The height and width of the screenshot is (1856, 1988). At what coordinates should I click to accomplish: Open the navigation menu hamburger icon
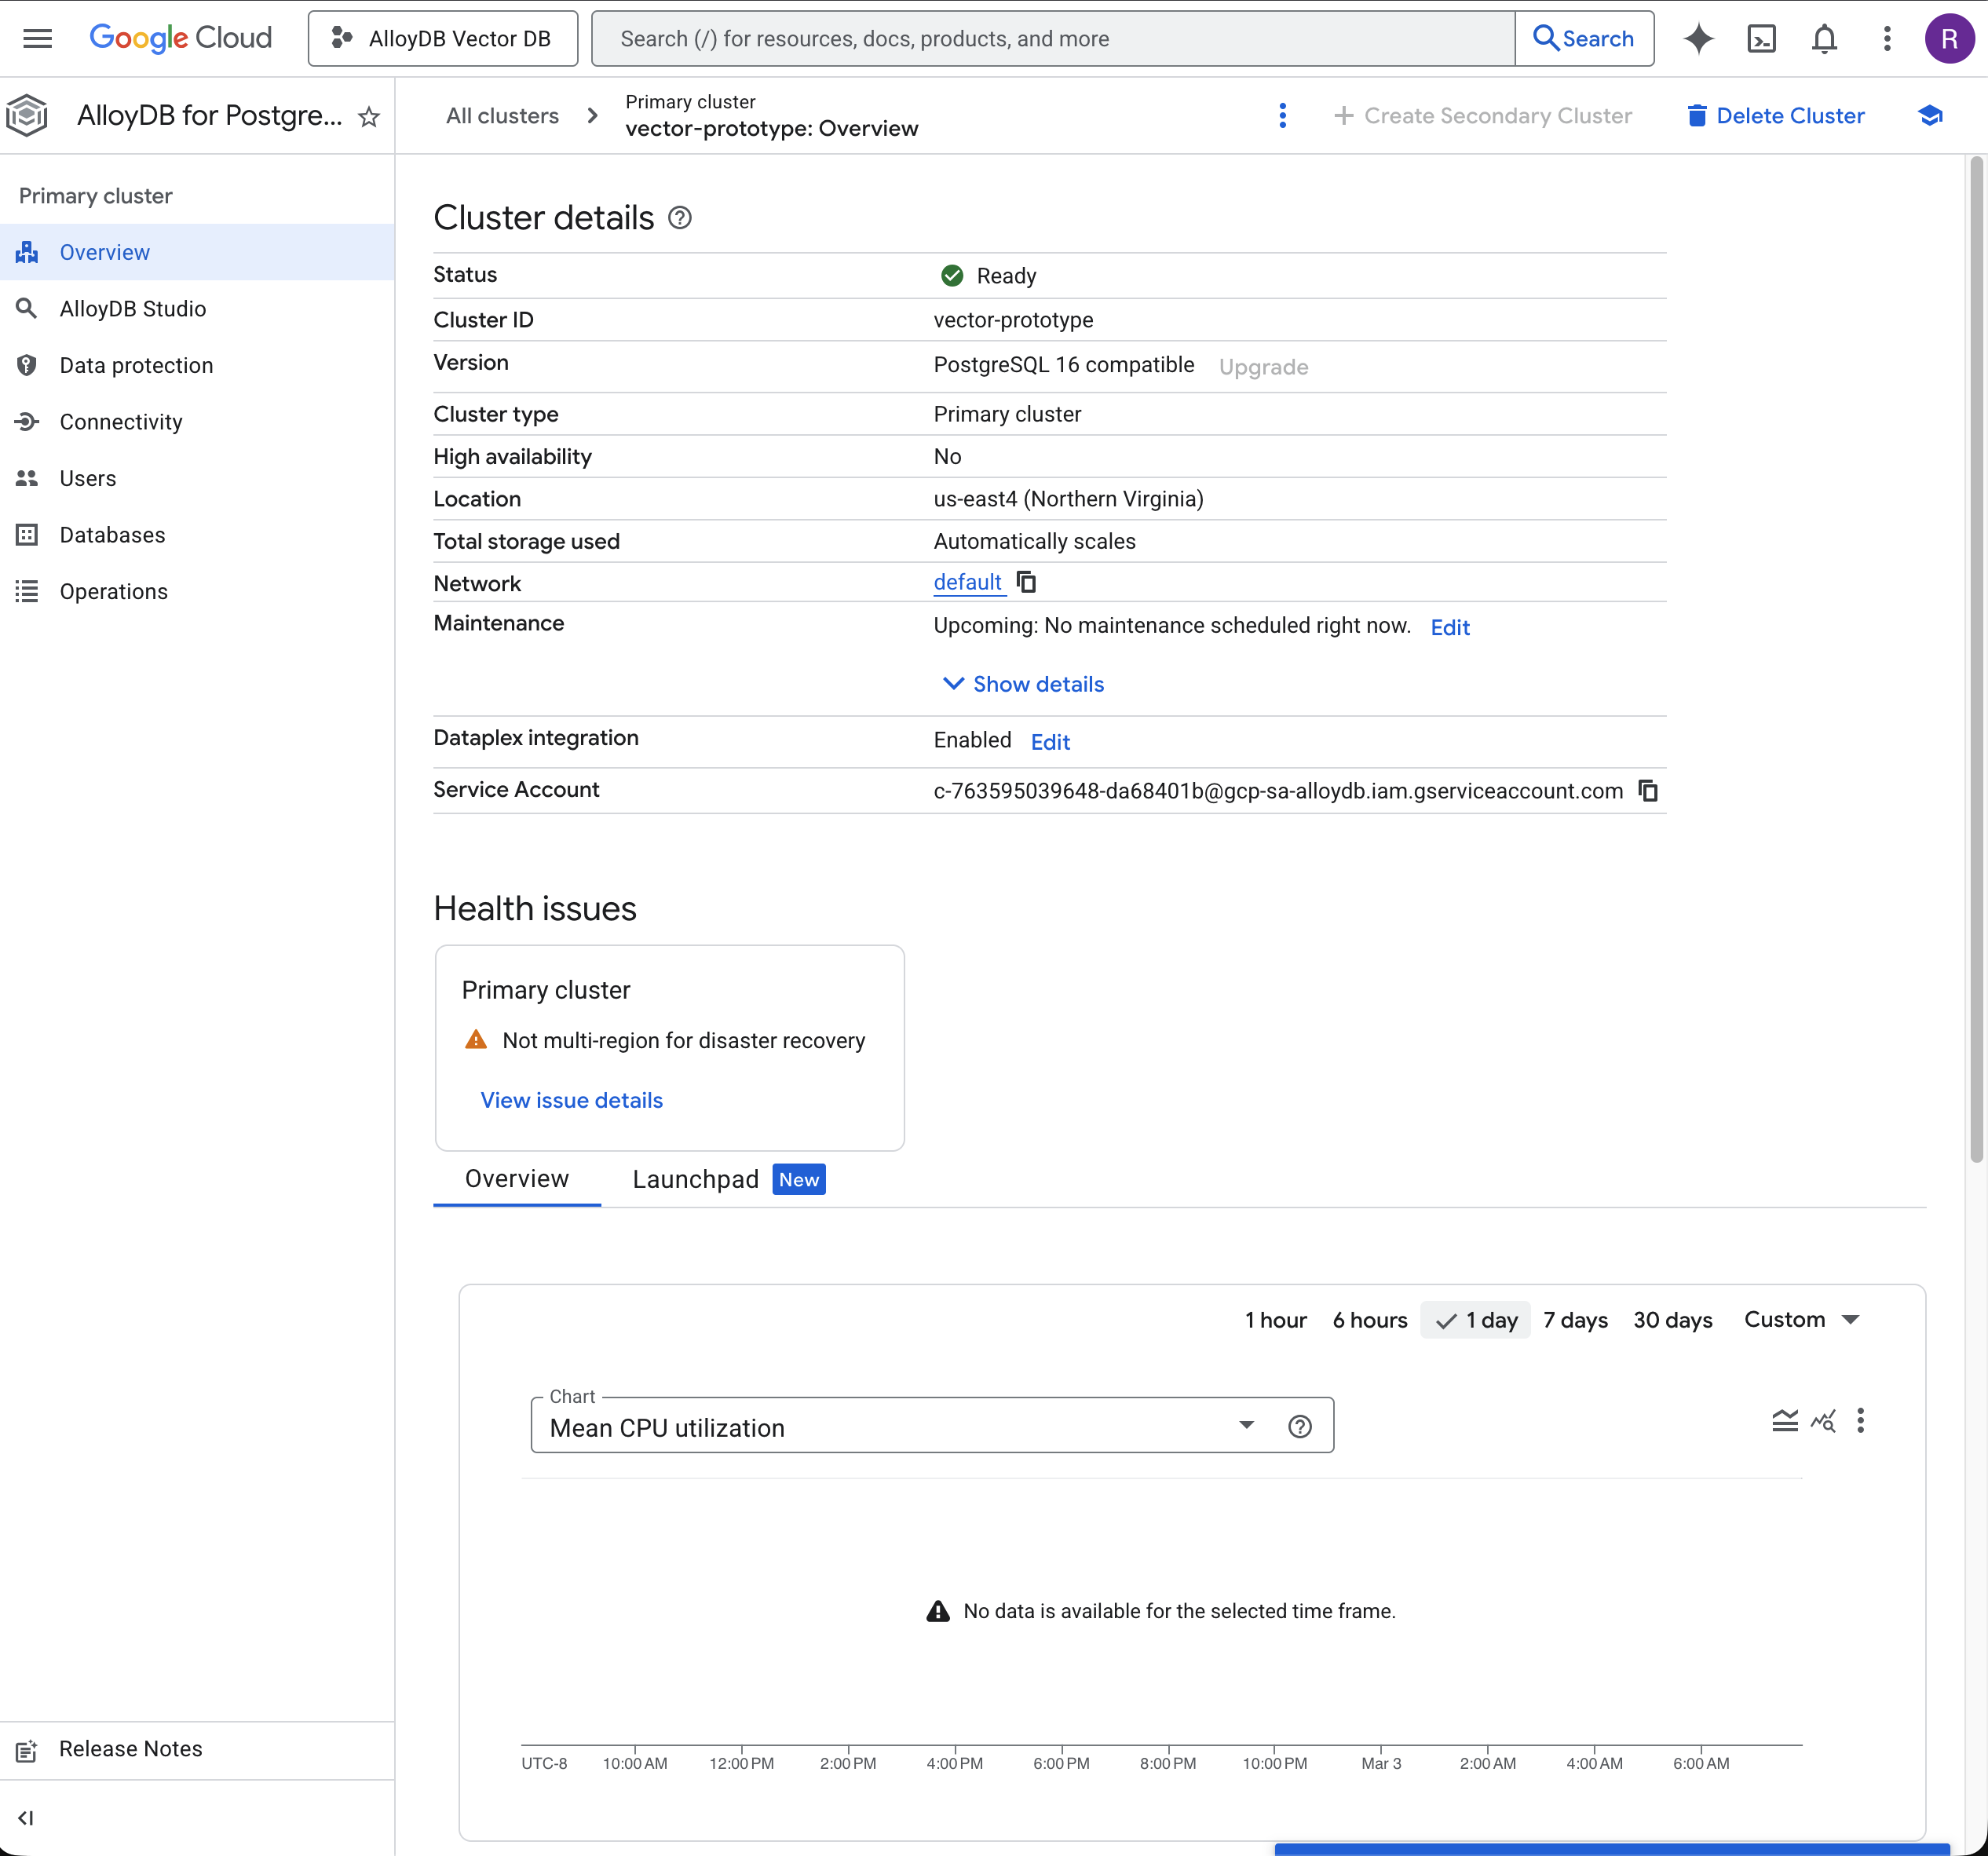click(x=37, y=38)
